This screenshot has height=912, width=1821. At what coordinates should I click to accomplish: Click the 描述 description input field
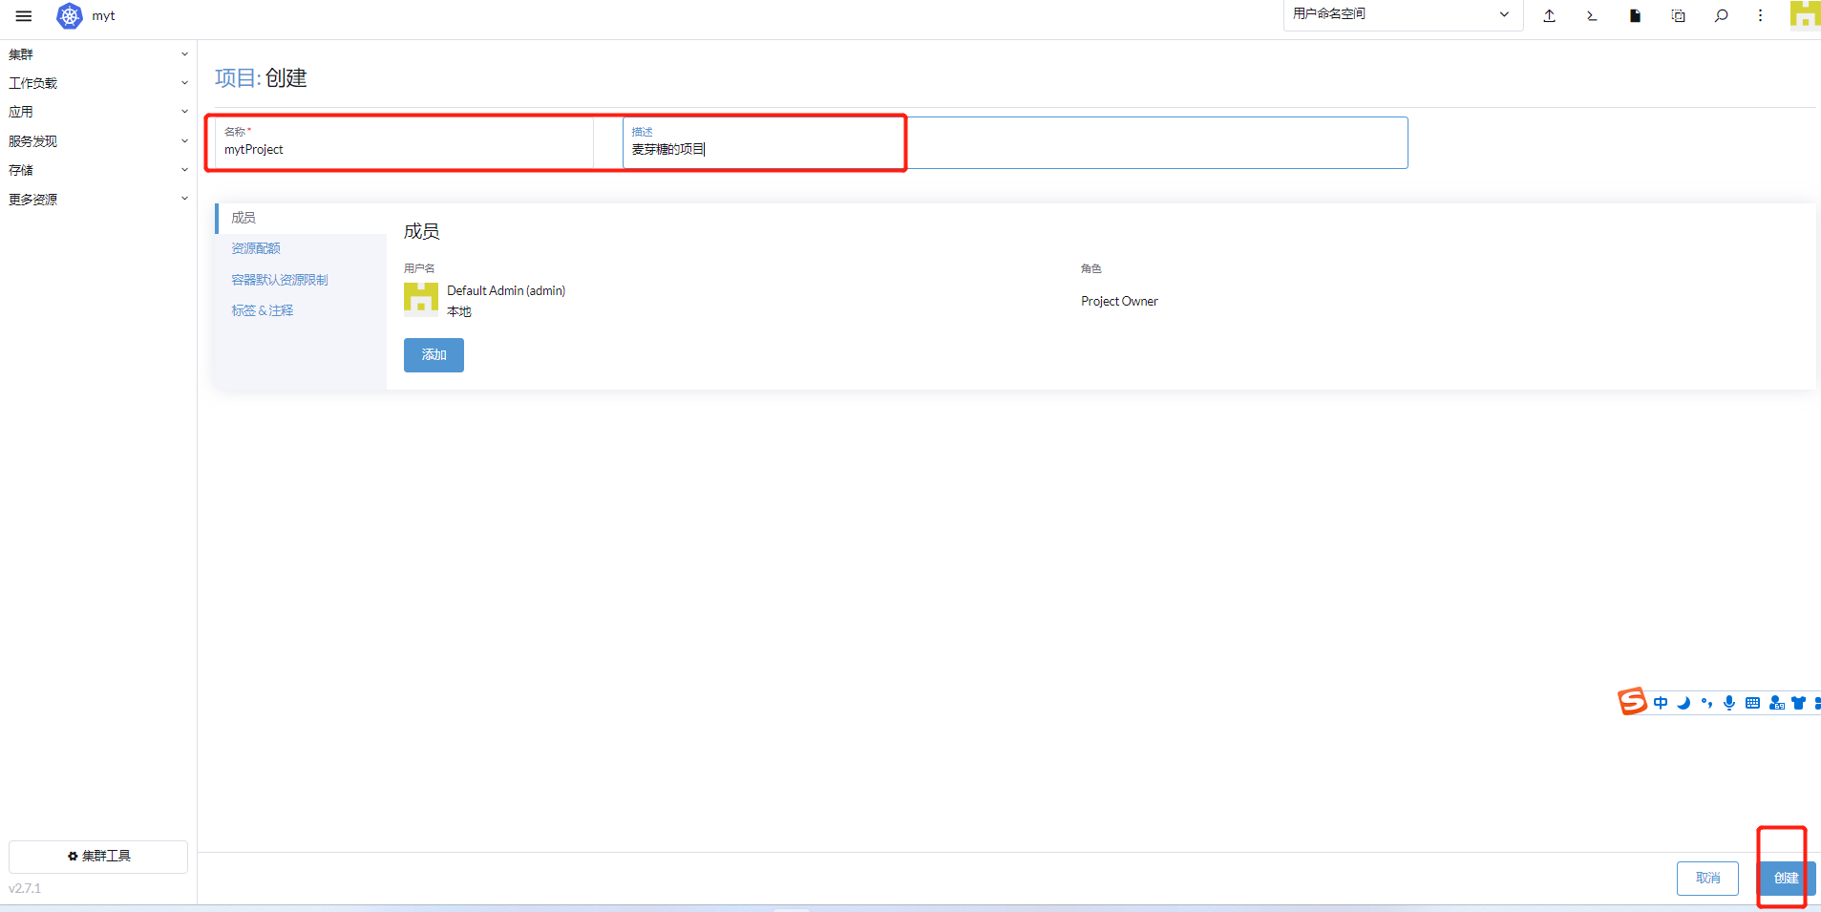1015,142
